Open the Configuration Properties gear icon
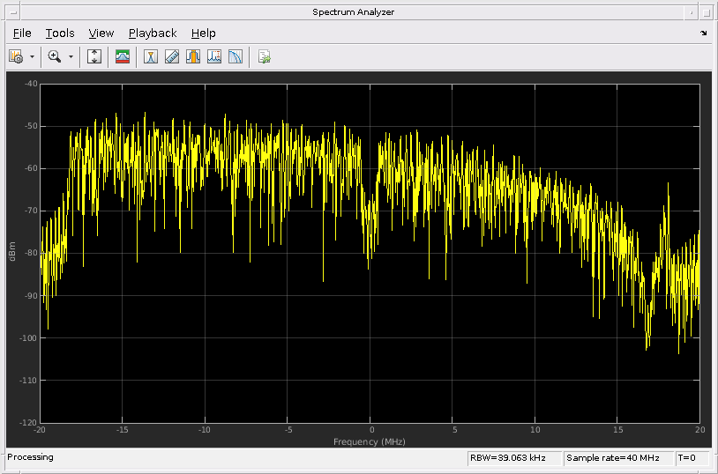Screen dimensions: 718x474 (15, 56)
